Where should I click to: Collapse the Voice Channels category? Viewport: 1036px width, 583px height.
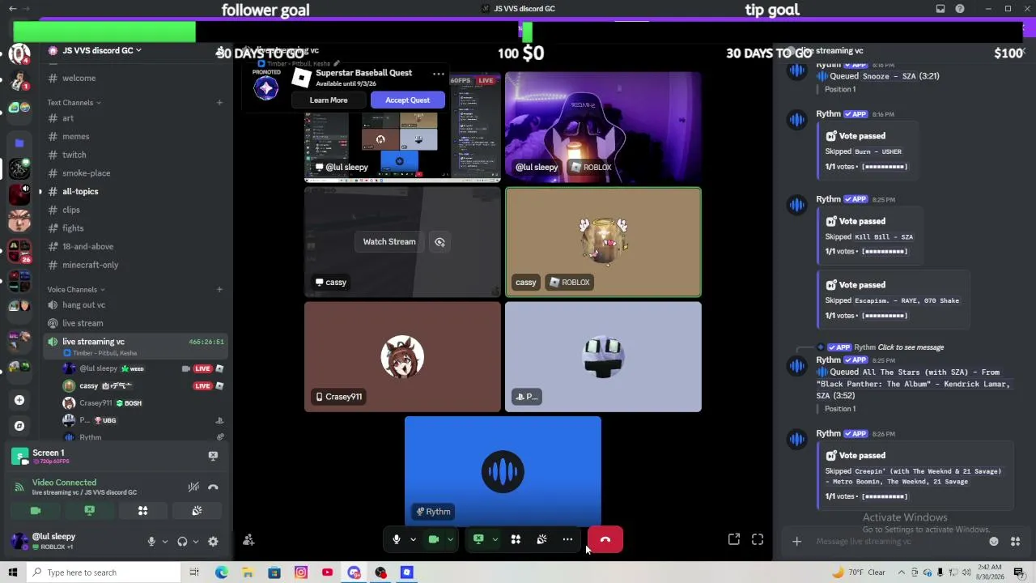pyautogui.click(x=76, y=289)
